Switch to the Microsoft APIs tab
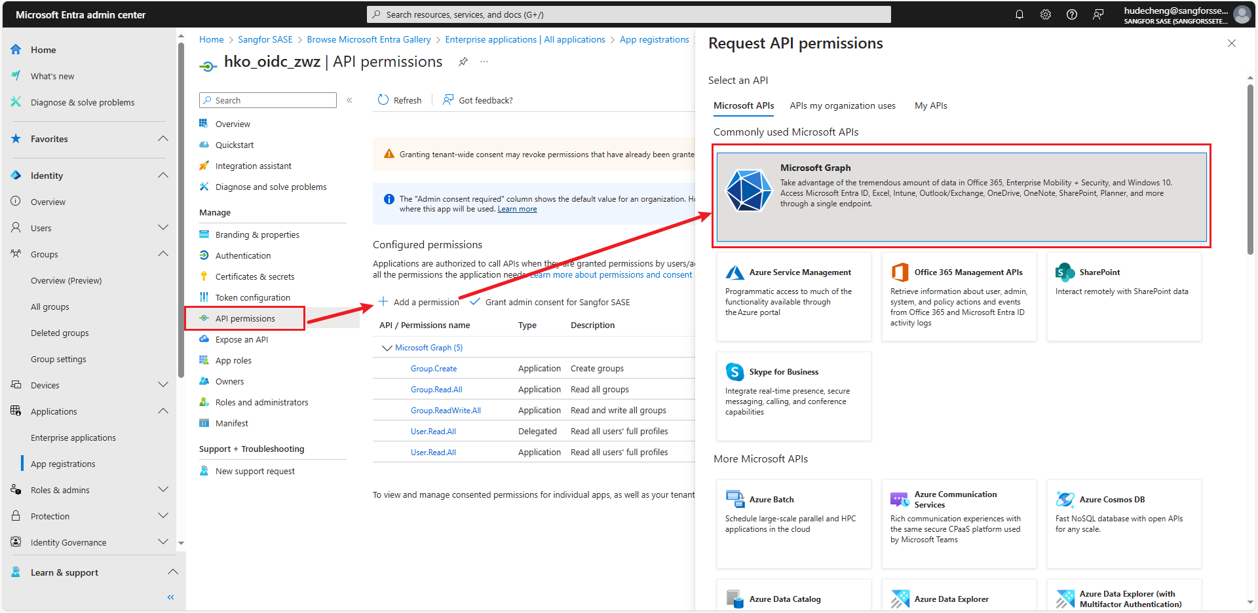This screenshot has height=613, width=1258. coord(744,105)
